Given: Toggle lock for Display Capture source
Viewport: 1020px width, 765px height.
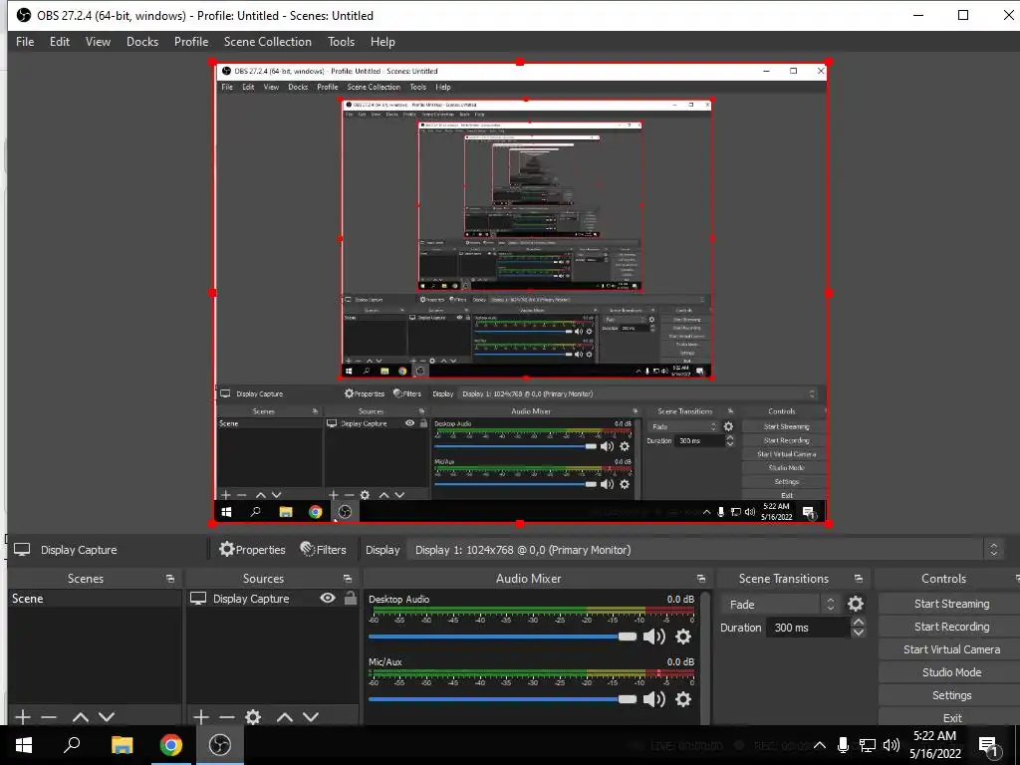Looking at the screenshot, I should [x=351, y=598].
